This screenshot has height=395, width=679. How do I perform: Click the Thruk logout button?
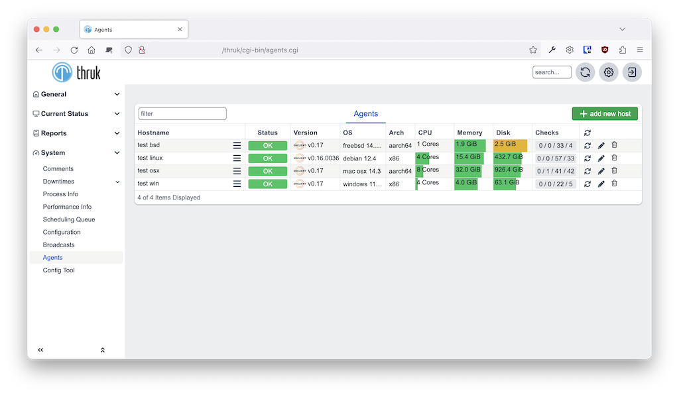click(x=632, y=72)
